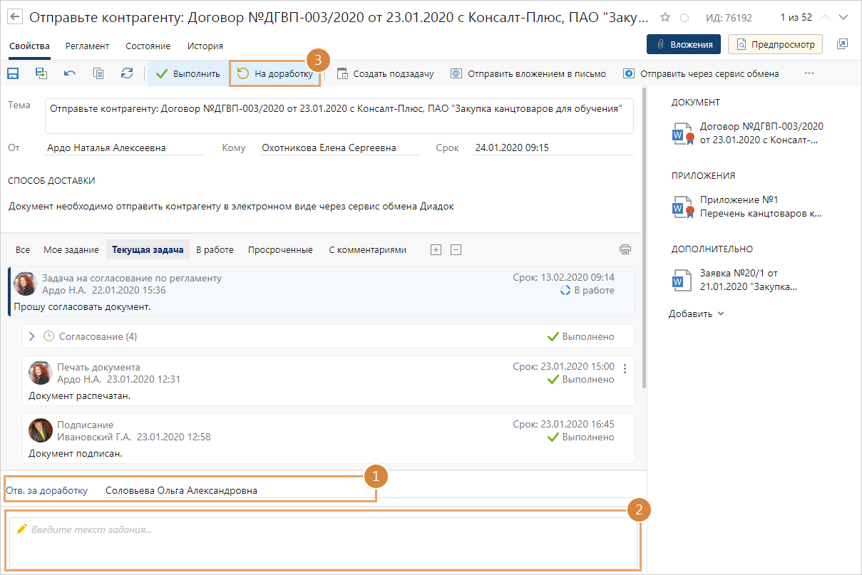The width and height of the screenshot is (862, 575).
Task: Expand all thread items with the plus icon
Action: tap(436, 249)
